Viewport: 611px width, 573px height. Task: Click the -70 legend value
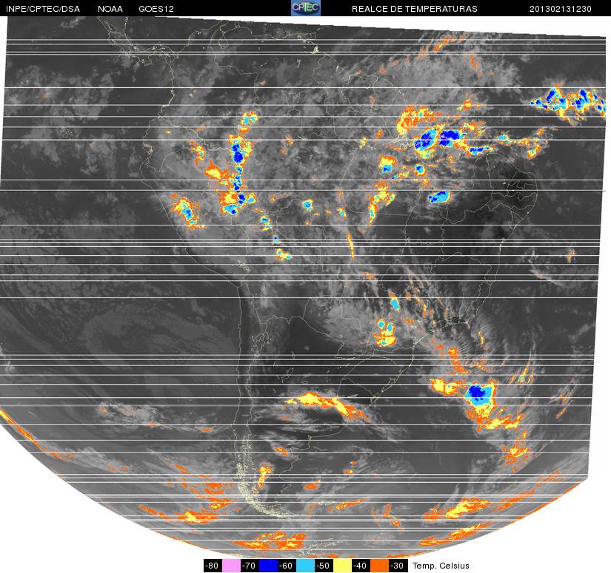click(250, 566)
